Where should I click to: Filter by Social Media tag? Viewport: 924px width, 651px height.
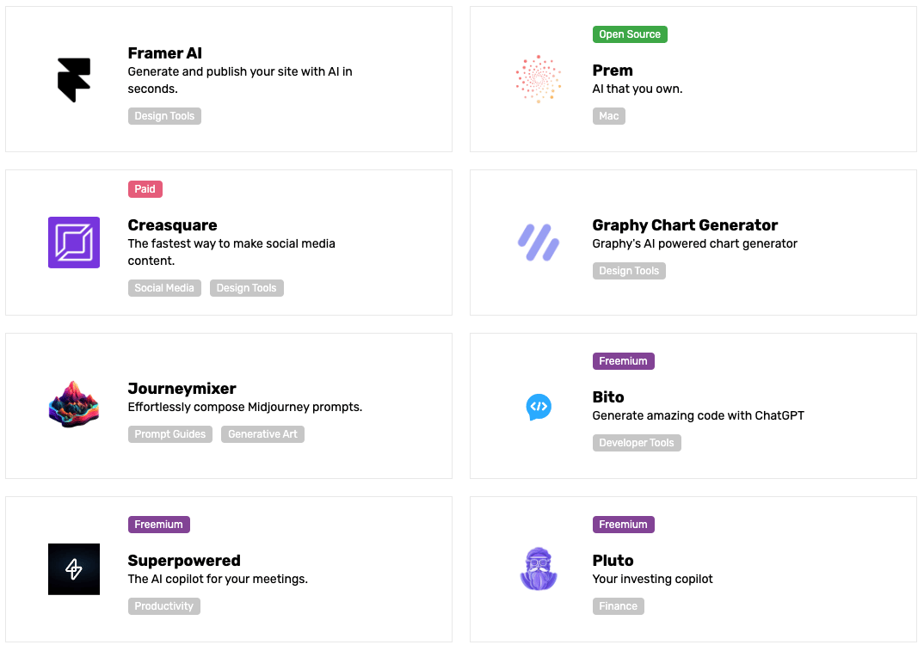(164, 288)
